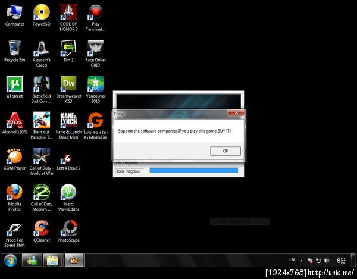The width and height of the screenshot is (357, 279).
Task: Show hidden system tray icons
Action: (302, 261)
